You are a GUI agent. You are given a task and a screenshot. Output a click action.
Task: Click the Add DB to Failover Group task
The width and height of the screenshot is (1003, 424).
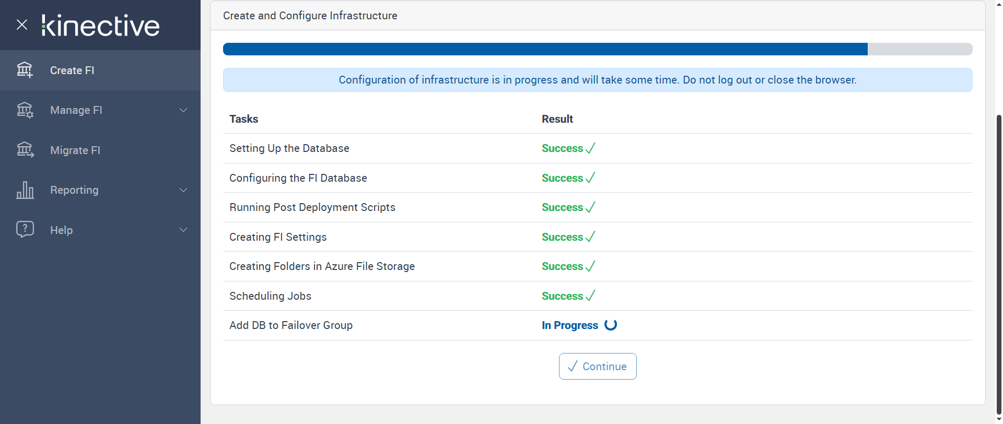(291, 325)
